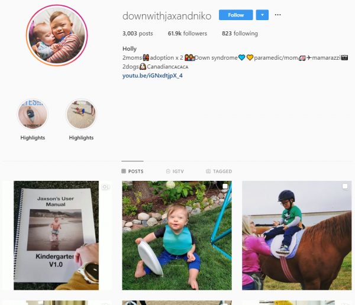This screenshot has height=305, width=355.
Task: View the 61.9k followers list
Action: pyautogui.click(x=187, y=34)
